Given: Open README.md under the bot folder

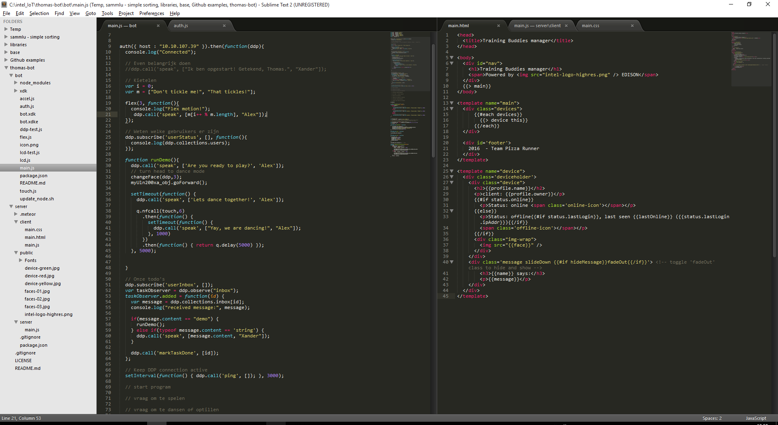Looking at the screenshot, I should [32, 183].
